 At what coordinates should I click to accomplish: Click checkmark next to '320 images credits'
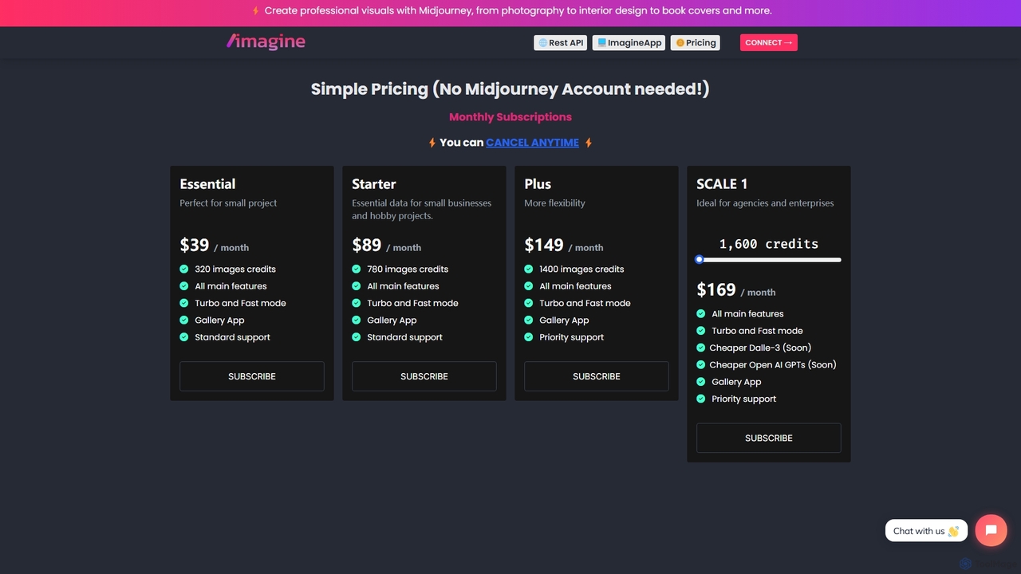(x=184, y=269)
